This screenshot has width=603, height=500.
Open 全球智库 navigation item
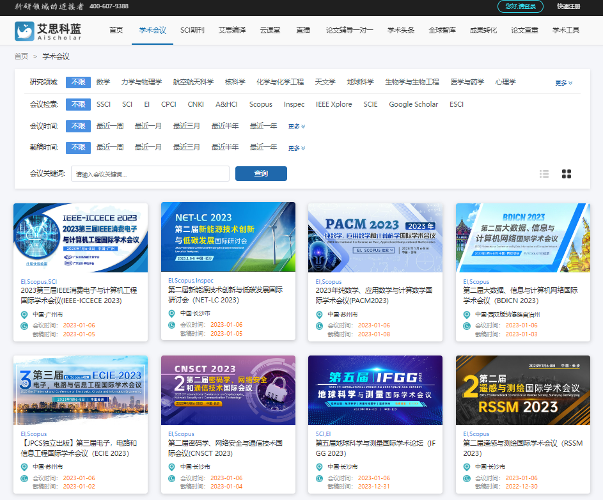[442, 30]
